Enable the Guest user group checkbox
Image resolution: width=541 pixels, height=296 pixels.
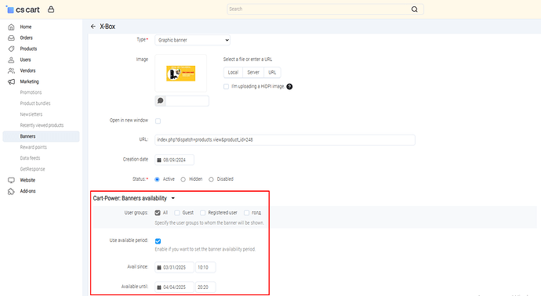[177, 213]
